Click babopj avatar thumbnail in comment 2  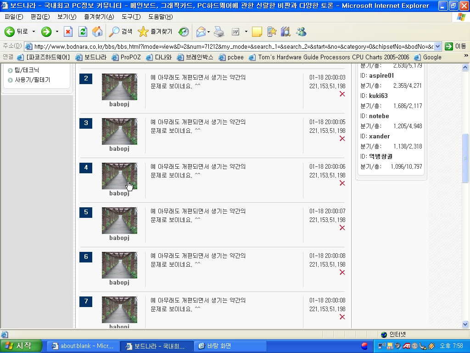(x=119, y=87)
